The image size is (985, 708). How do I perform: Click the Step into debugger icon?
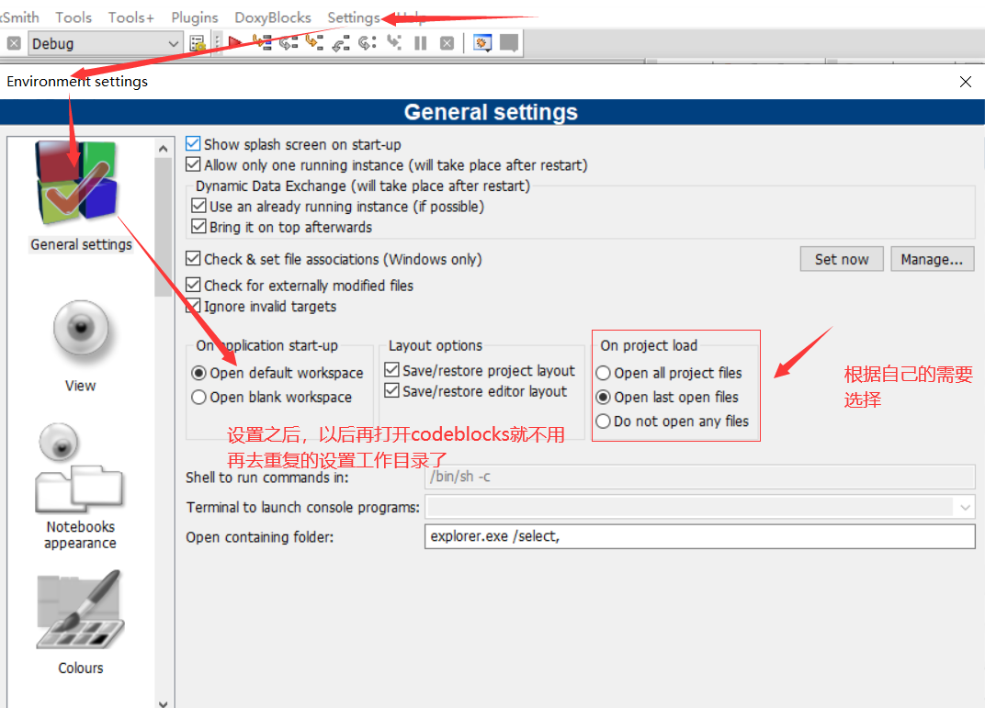click(x=314, y=42)
